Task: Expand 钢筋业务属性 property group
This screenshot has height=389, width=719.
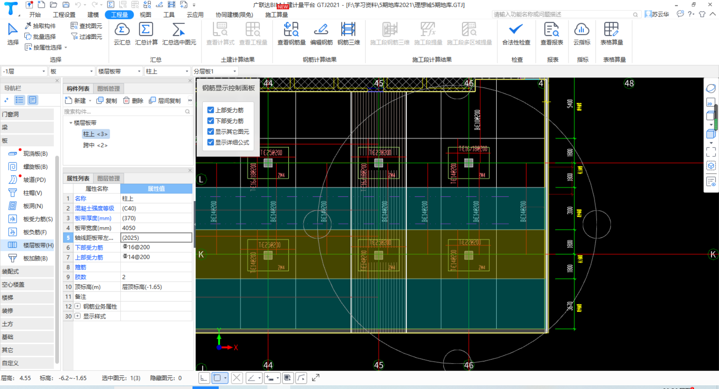Action: 78,306
